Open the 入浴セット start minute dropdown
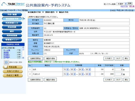The height and width of the screenshot is (101, 135). [x=73, y=74]
